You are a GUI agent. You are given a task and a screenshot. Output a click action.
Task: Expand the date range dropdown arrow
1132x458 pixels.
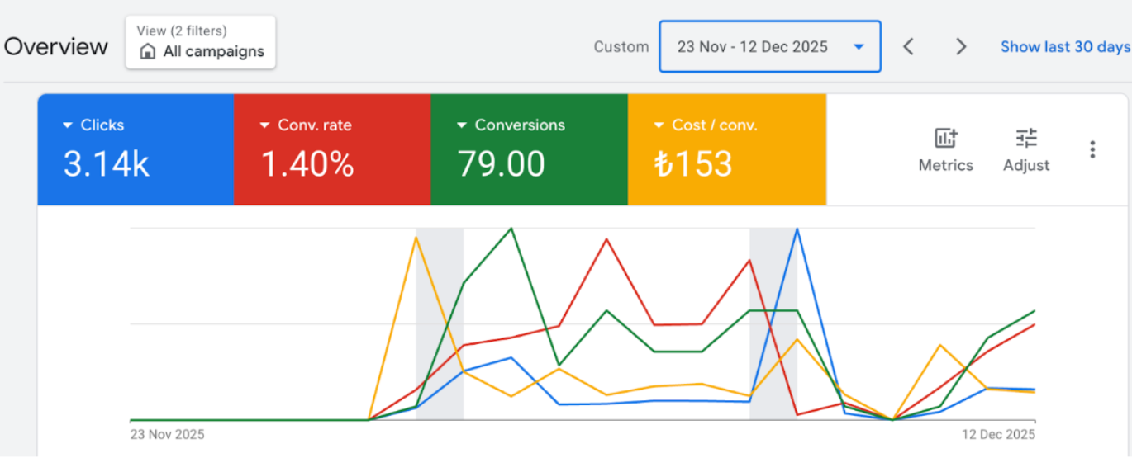point(859,47)
